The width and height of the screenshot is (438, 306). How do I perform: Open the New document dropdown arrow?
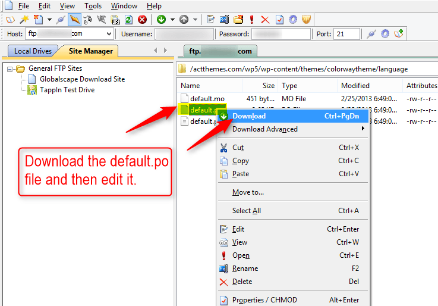point(49,20)
